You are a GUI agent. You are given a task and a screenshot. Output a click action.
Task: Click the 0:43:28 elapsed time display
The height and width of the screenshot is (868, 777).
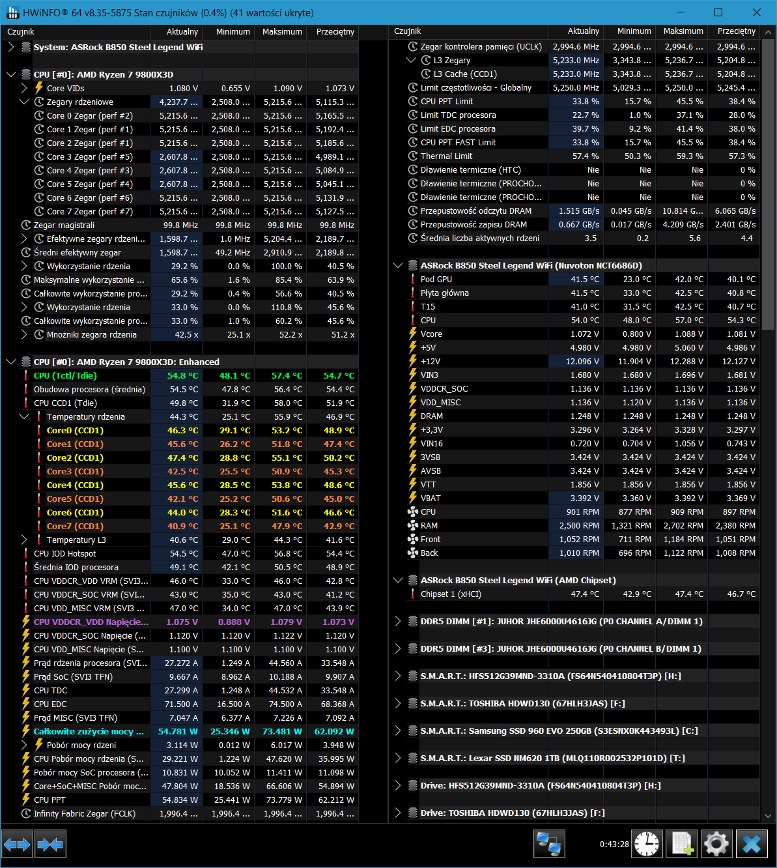[x=614, y=845]
